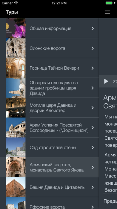
Task: Open Могила царя Давида и дворик Клойстер
Action: pos(52,108)
